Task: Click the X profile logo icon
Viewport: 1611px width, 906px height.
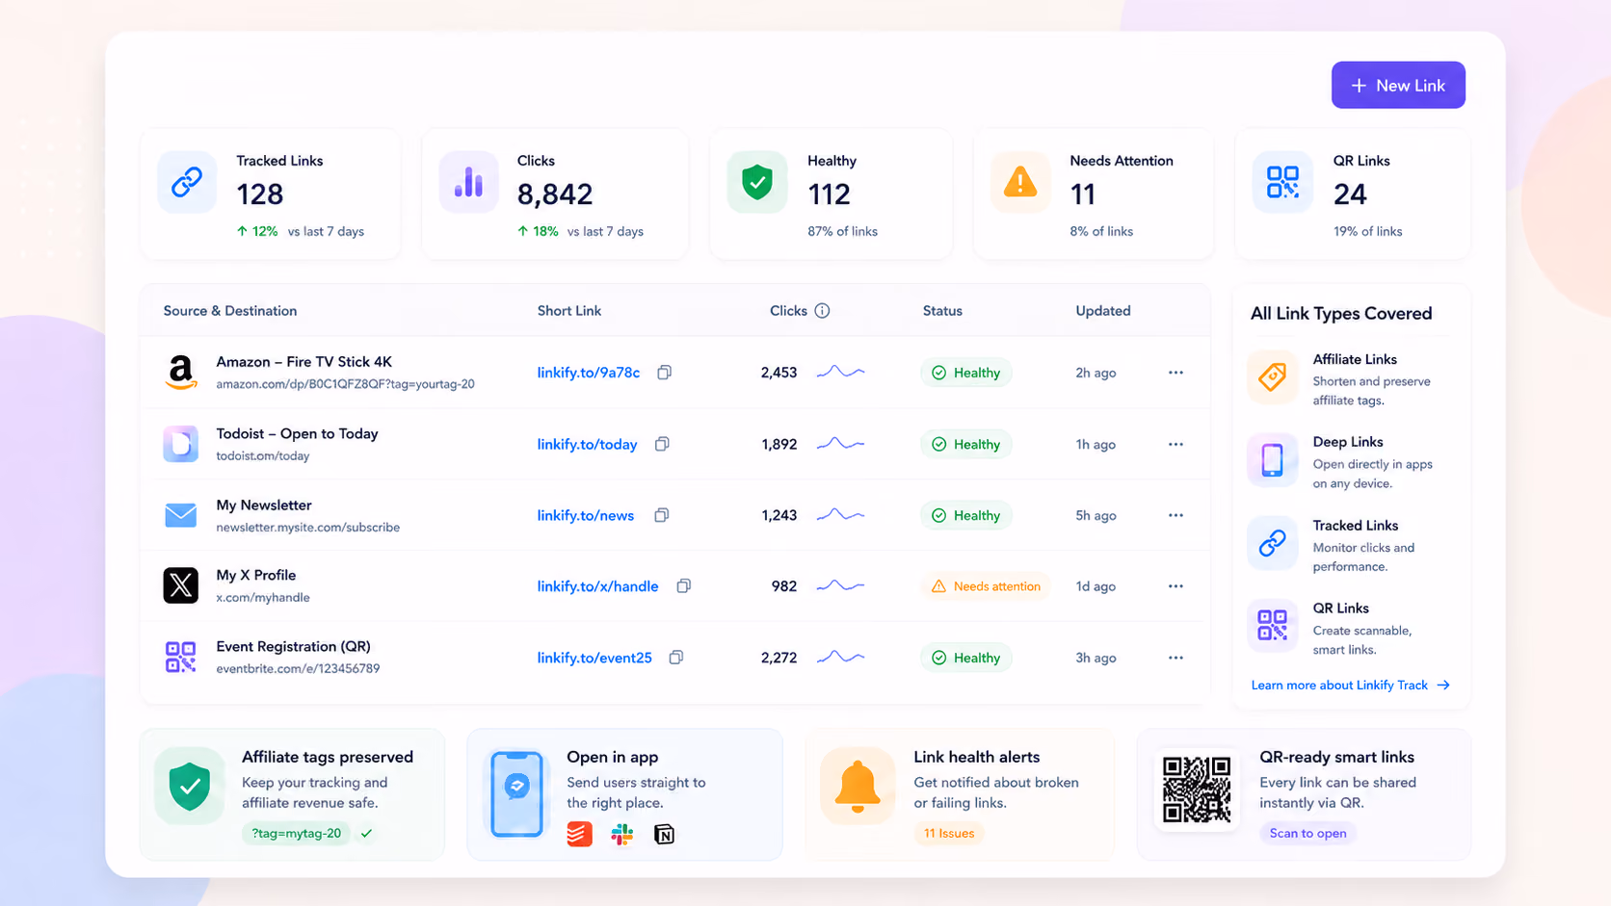Action: [180, 585]
